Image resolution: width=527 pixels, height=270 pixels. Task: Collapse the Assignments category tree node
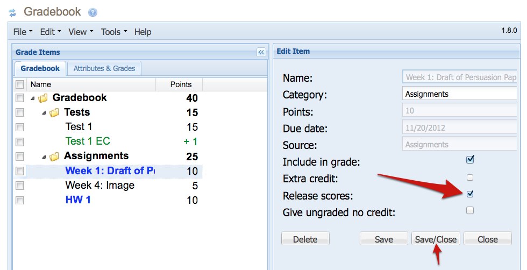(x=44, y=157)
